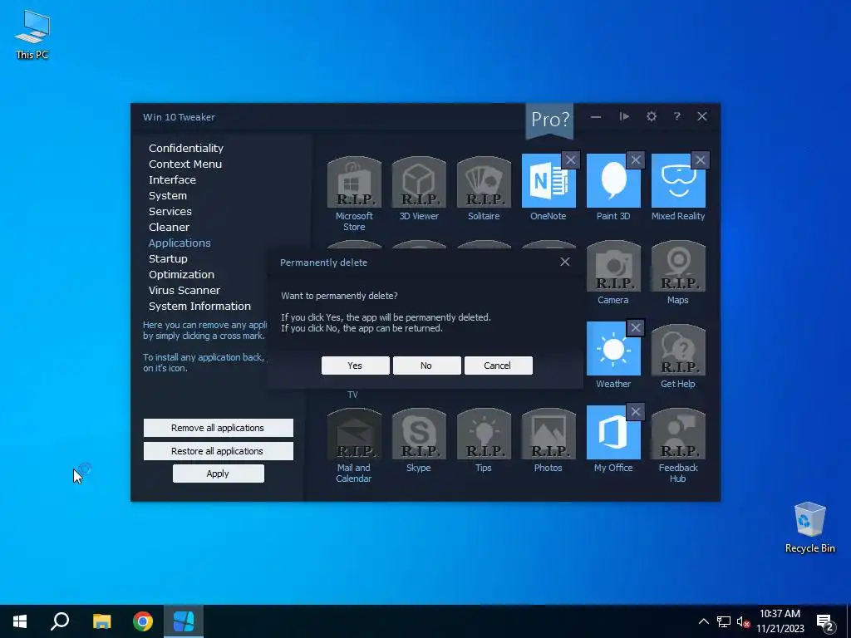This screenshot has height=638, width=851.
Task: Open the System section
Action: tap(168, 195)
